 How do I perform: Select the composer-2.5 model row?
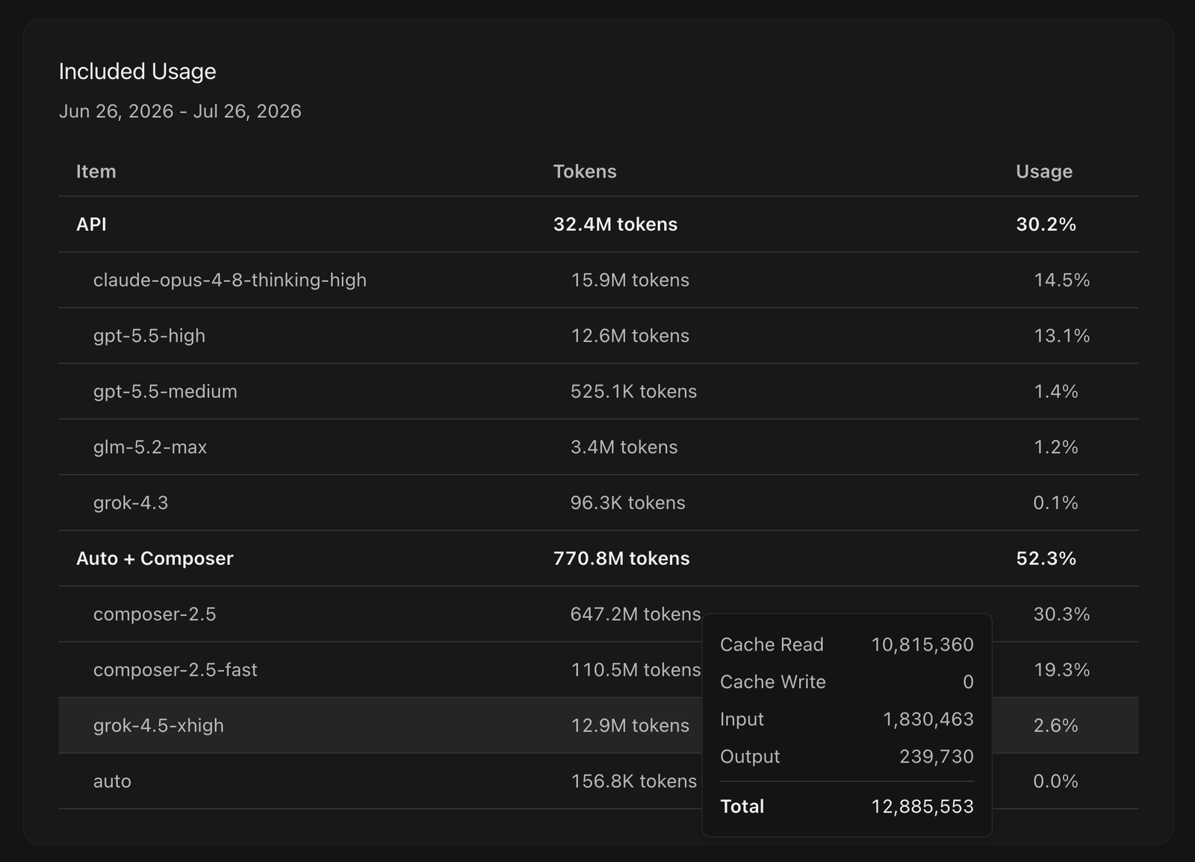[x=598, y=614]
